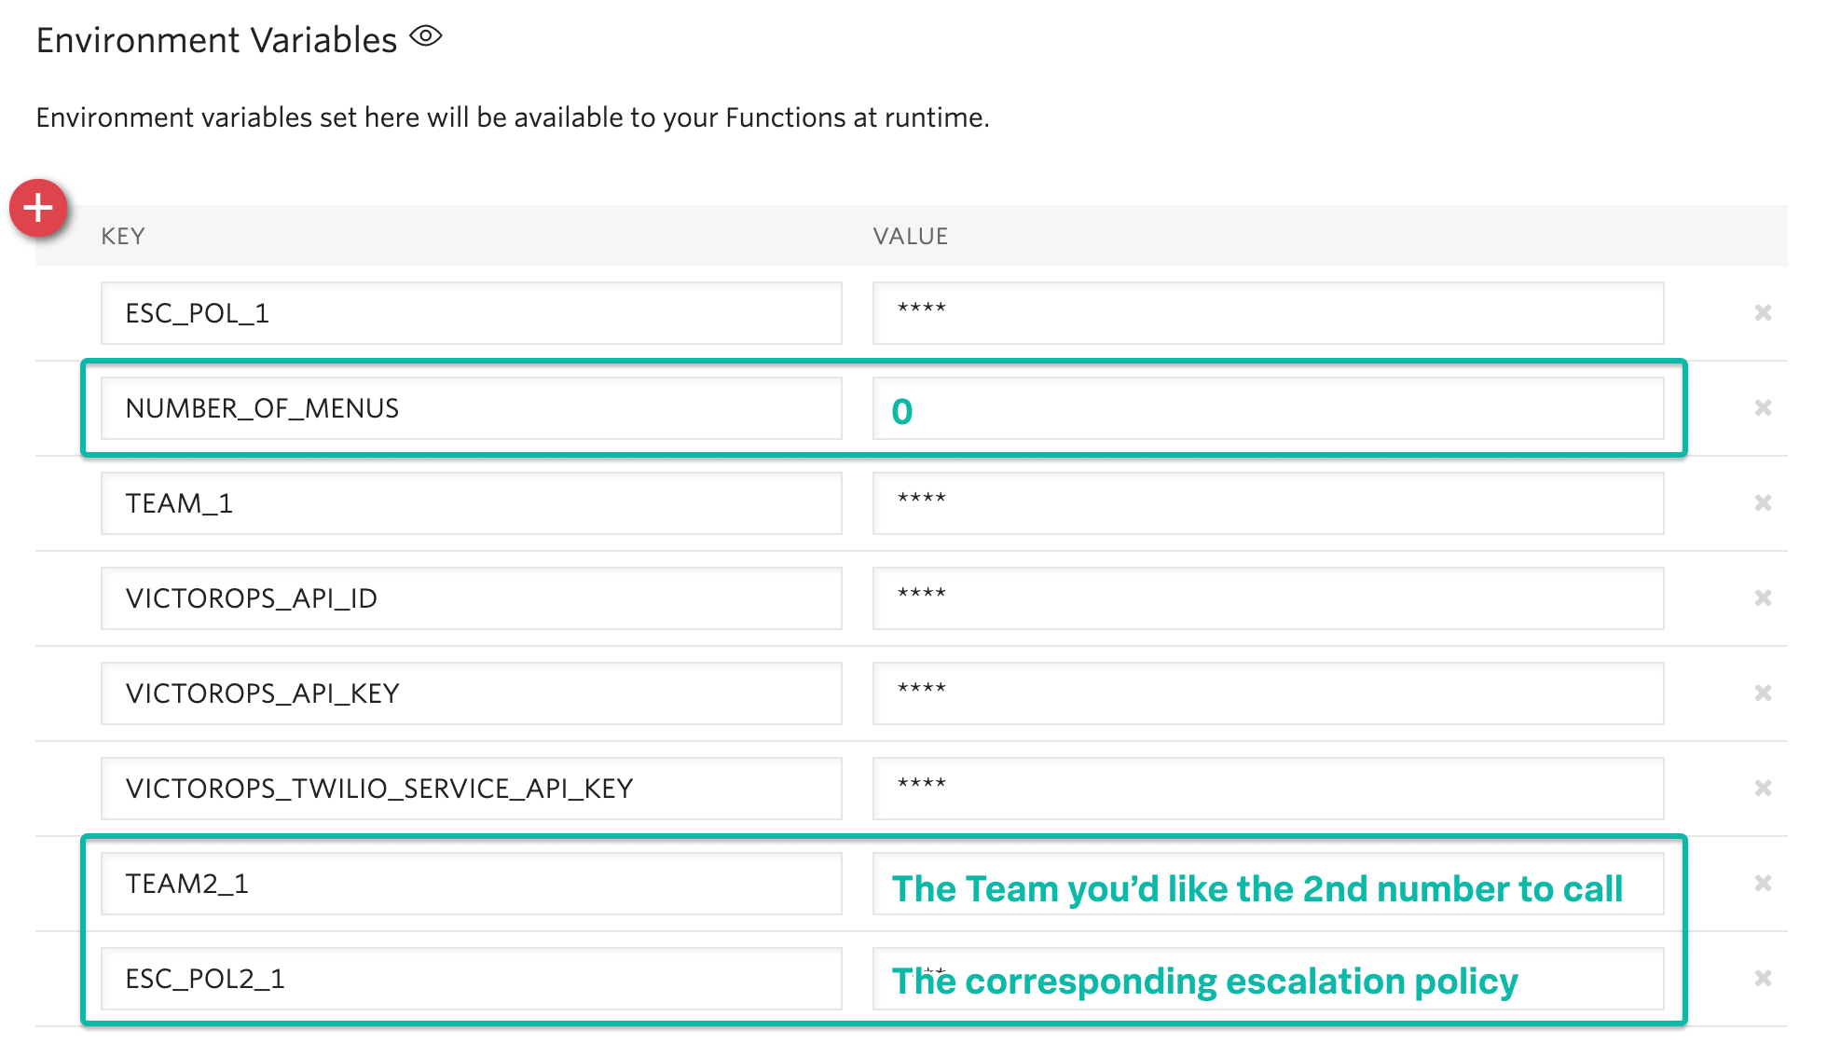The height and width of the screenshot is (1057, 1827).
Task: Delete the TEAM2_1 row
Action: click(x=1765, y=884)
